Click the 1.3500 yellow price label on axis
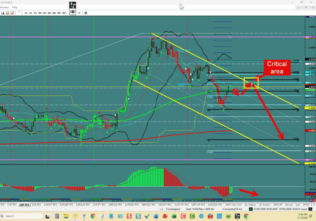 click(310, 108)
